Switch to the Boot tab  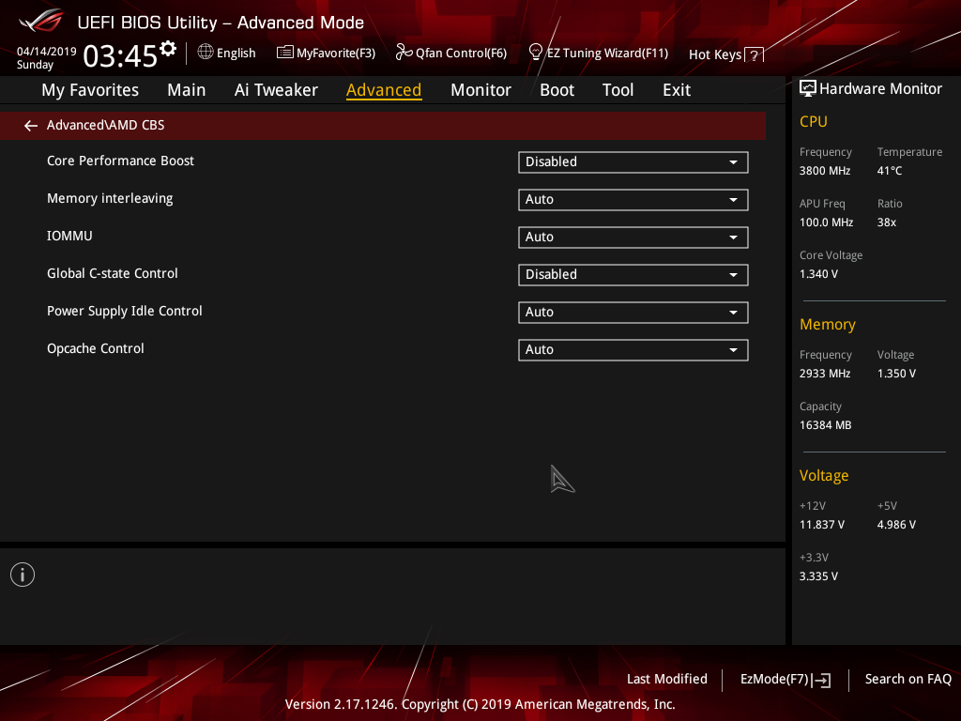[557, 90]
